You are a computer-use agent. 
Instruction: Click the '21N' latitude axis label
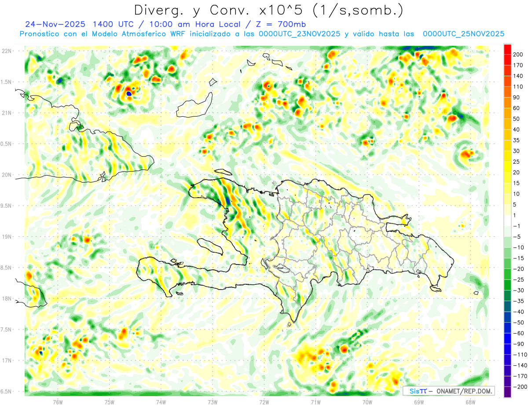click(7, 113)
